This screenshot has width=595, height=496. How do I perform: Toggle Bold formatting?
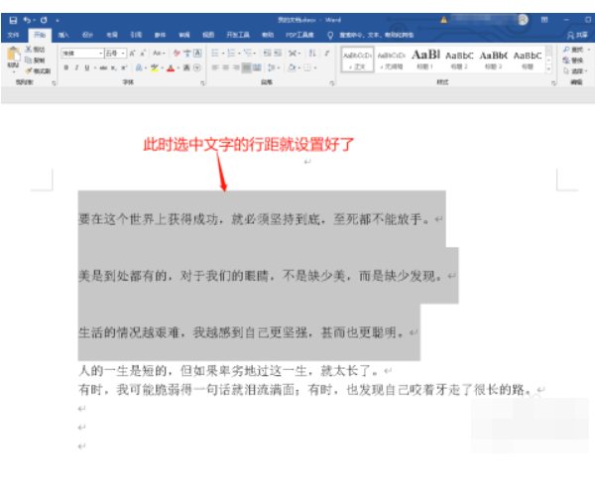coord(66,67)
